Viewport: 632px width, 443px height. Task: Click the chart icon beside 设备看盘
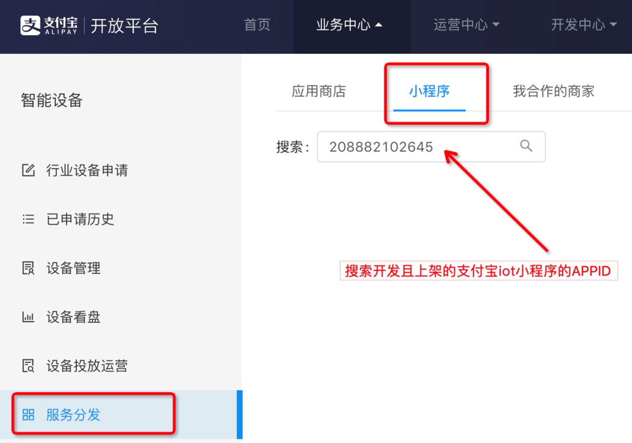[28, 317]
